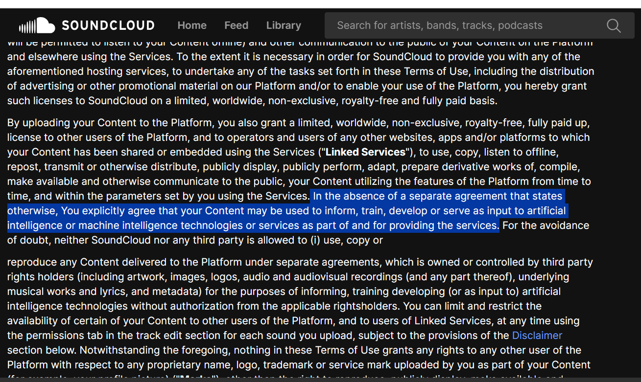Click line starting "of advertising or other promotional material"

point(297,86)
